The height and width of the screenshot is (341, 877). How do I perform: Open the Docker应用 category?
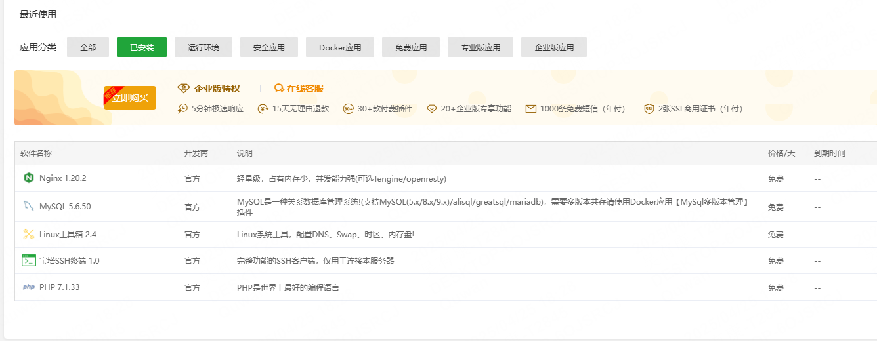pyautogui.click(x=340, y=47)
